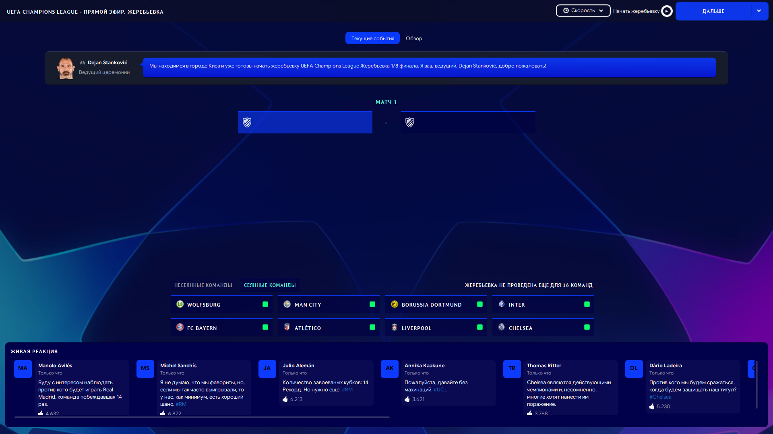This screenshot has height=434, width=773.
Task: Select the WOLFSBURG team name
Action: click(x=204, y=305)
